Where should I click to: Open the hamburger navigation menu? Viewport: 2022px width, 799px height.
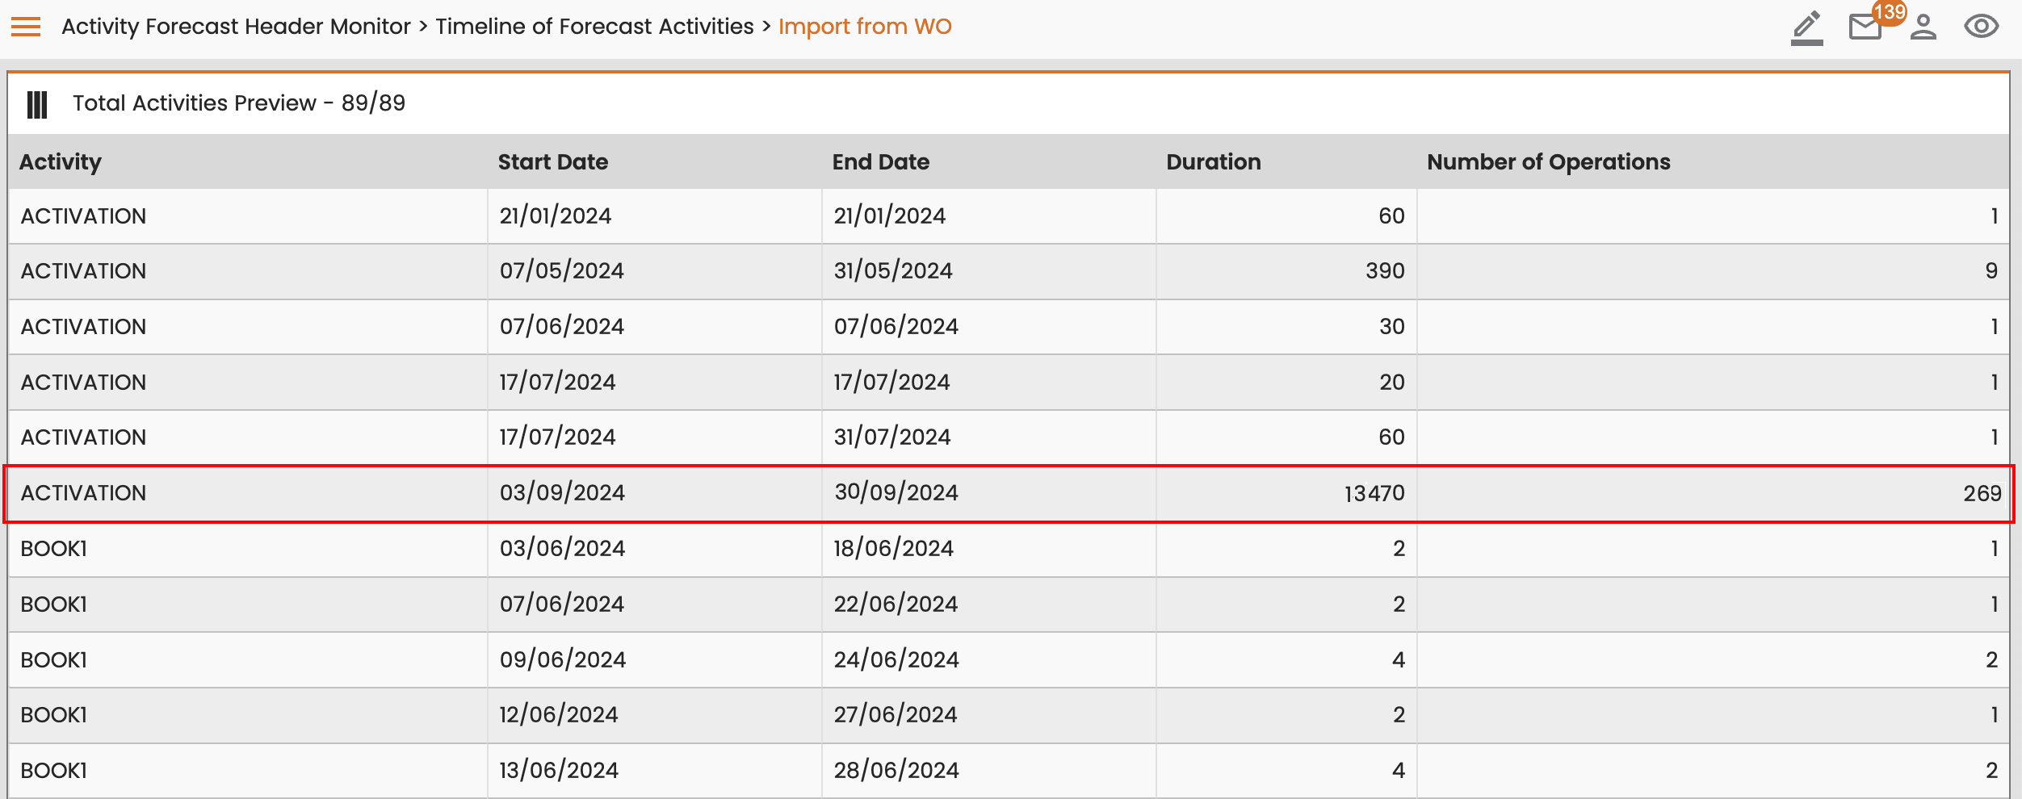coord(26,27)
